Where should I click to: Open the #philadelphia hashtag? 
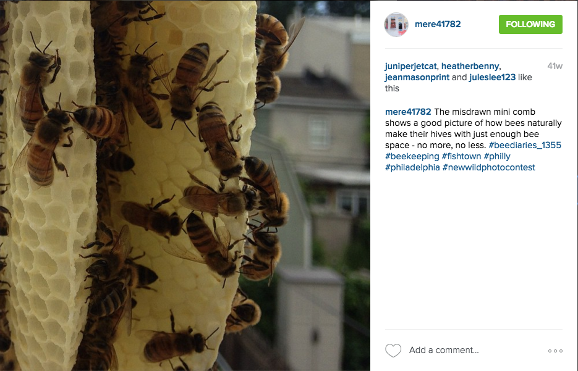(x=412, y=167)
